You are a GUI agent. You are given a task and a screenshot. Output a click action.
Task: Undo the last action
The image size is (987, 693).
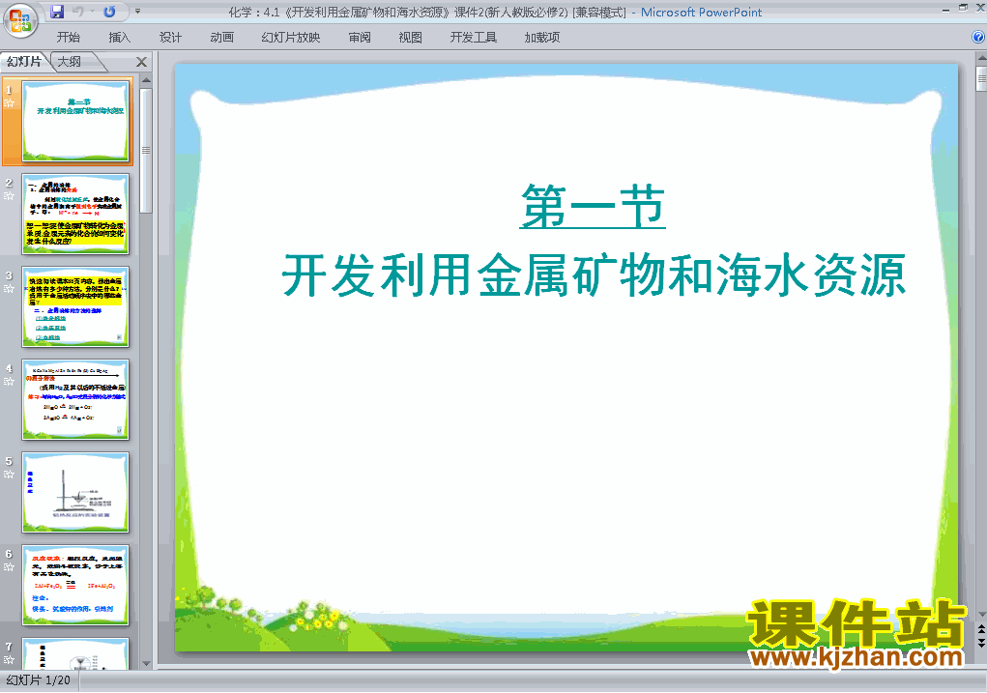coord(78,12)
